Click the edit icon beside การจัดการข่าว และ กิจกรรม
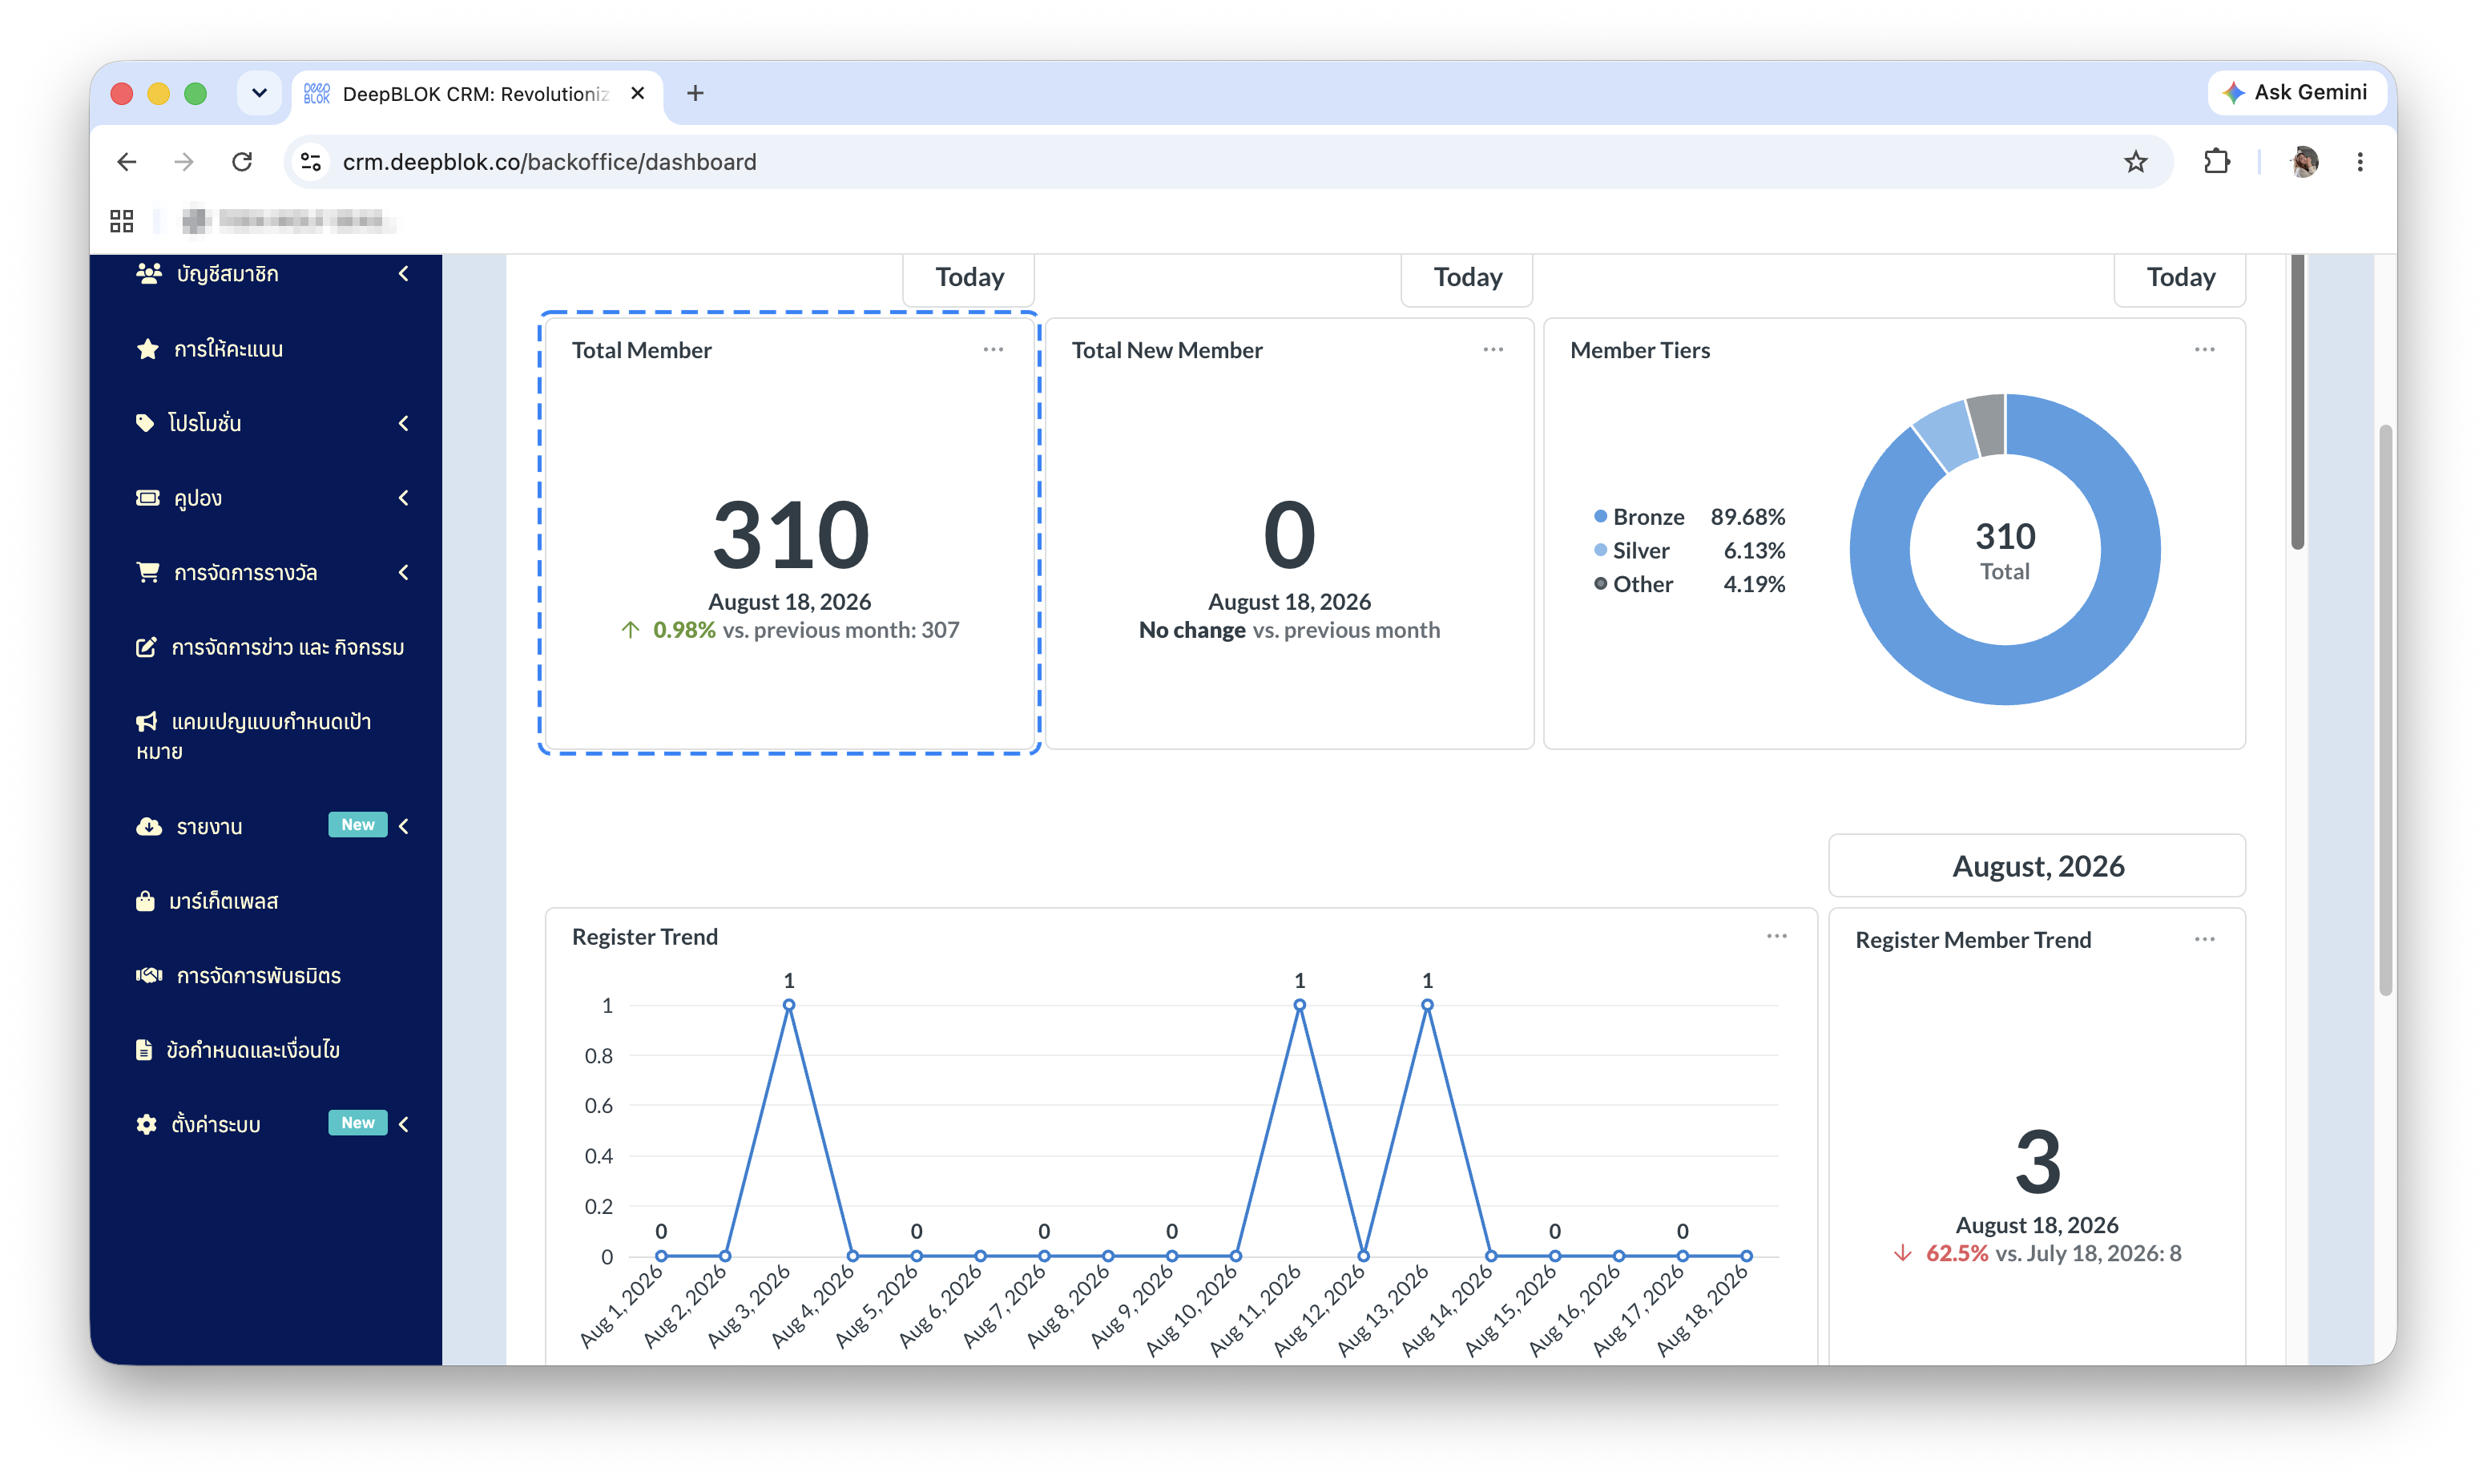 coord(146,647)
